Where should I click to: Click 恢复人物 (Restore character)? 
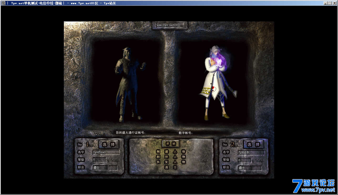pyautogui.click(x=171, y=162)
